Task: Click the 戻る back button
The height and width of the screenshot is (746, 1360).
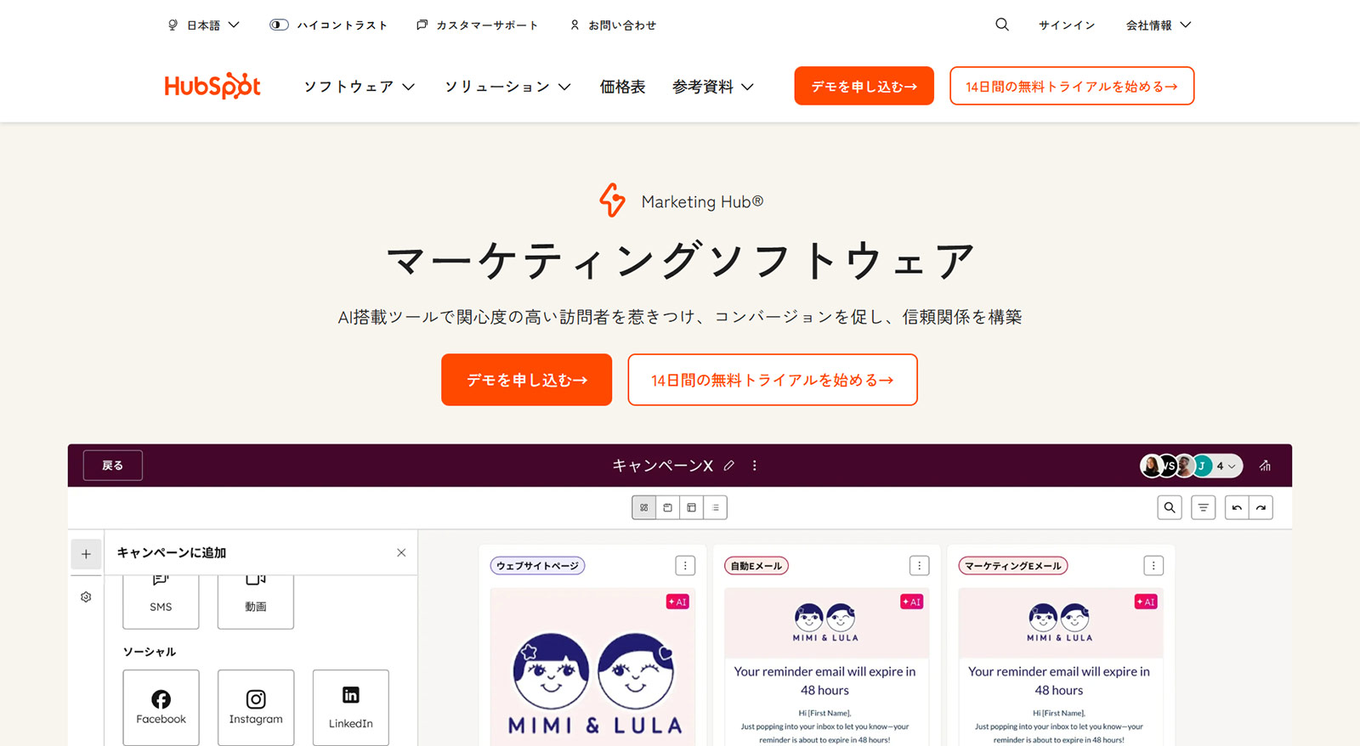Action: 113,466
